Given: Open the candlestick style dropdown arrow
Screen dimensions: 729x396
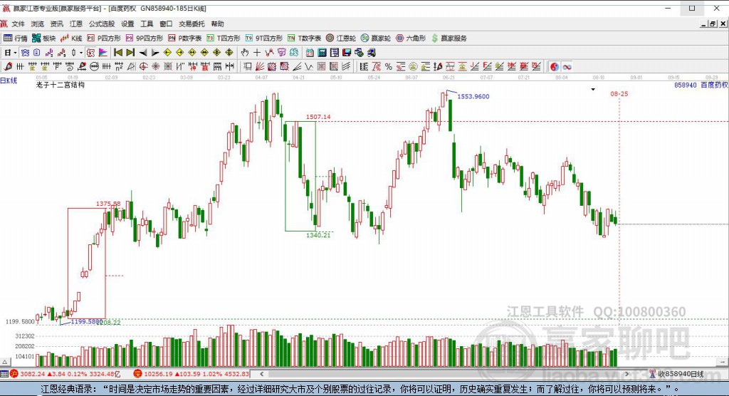Looking at the screenshot, I should click(x=81, y=53).
